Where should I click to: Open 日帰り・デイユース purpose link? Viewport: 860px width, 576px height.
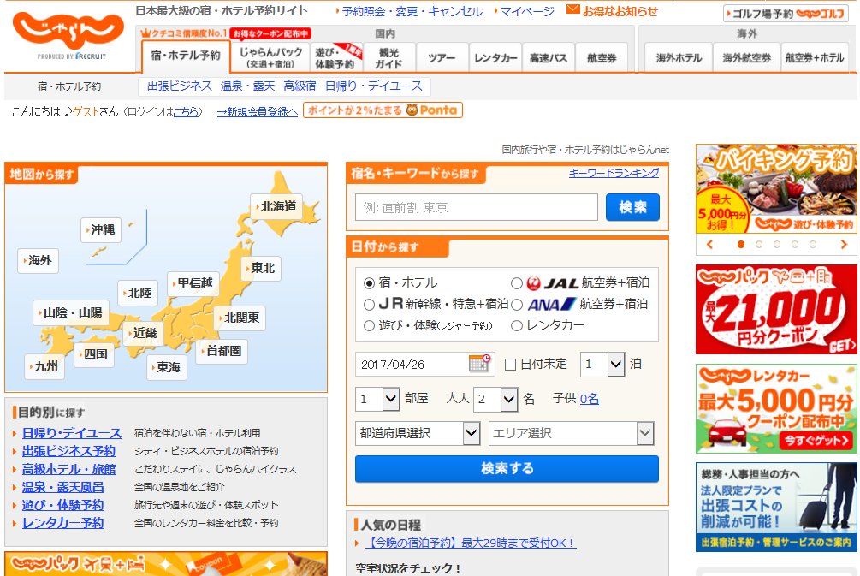71,433
